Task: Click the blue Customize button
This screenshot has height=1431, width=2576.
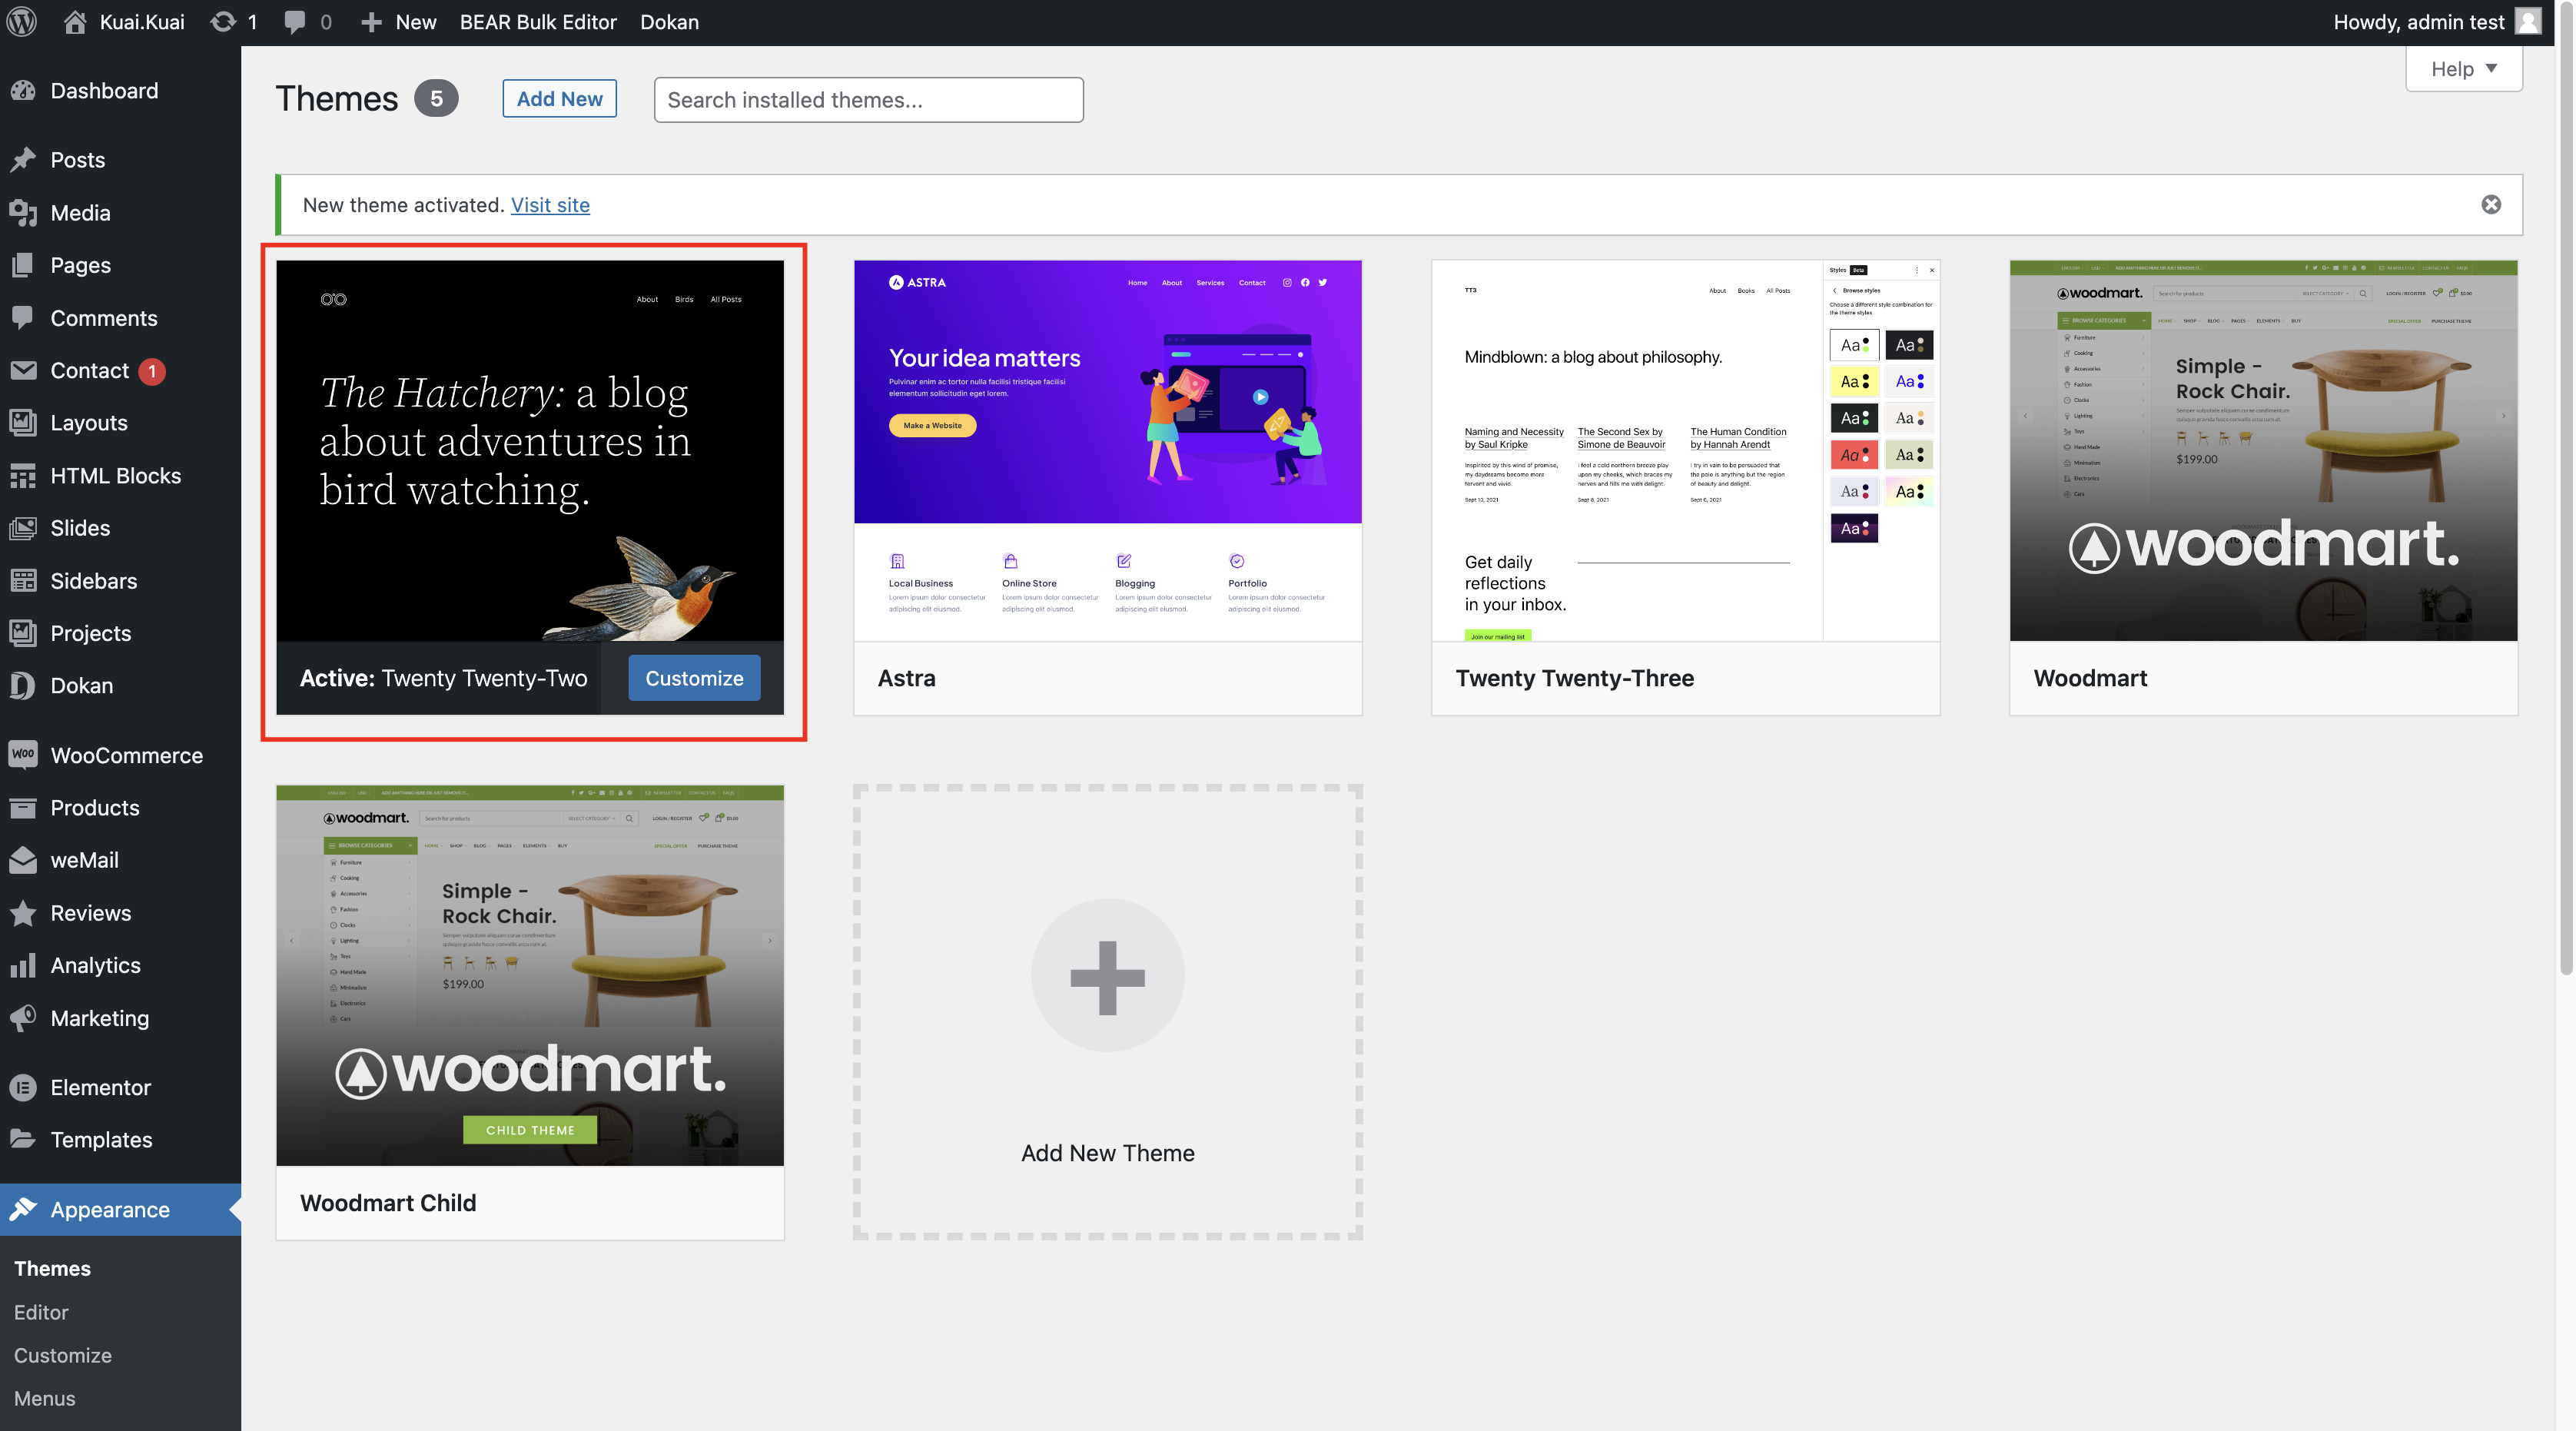Action: (x=694, y=678)
